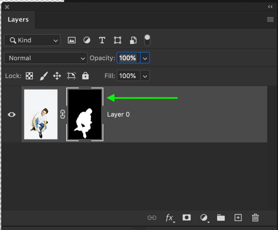Image resolution: width=278 pixels, height=230 pixels.
Task: Lock layer position
Action: [57, 76]
